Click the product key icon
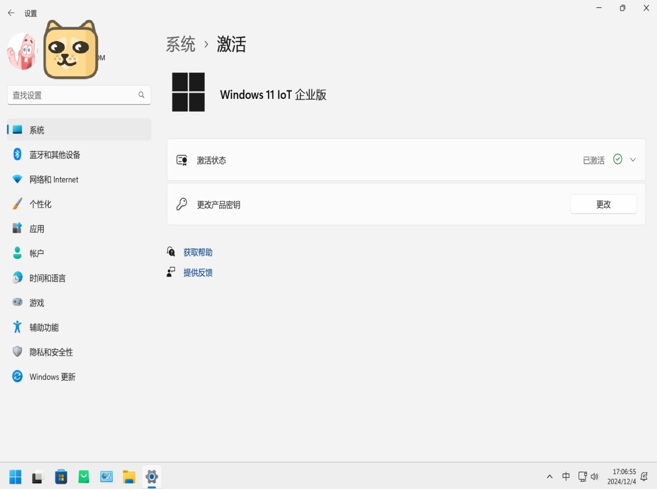657x489 pixels. pyautogui.click(x=182, y=205)
